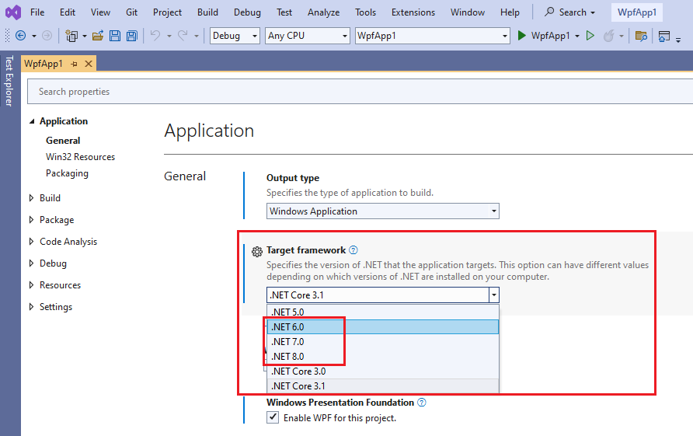Viewport: 693px width, 436px height.
Task: Expand the Settings section
Action: click(31, 306)
